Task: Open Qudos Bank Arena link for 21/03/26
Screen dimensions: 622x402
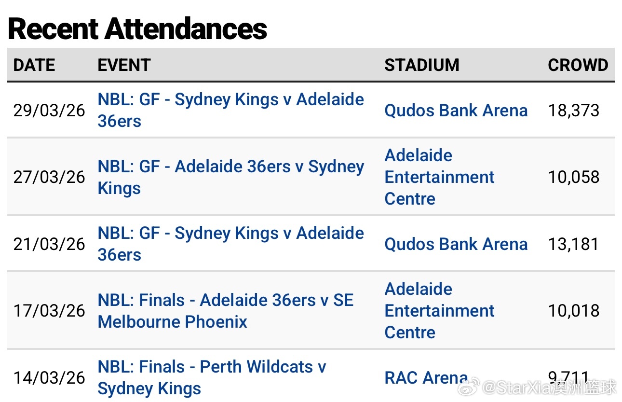Action: [x=456, y=244]
